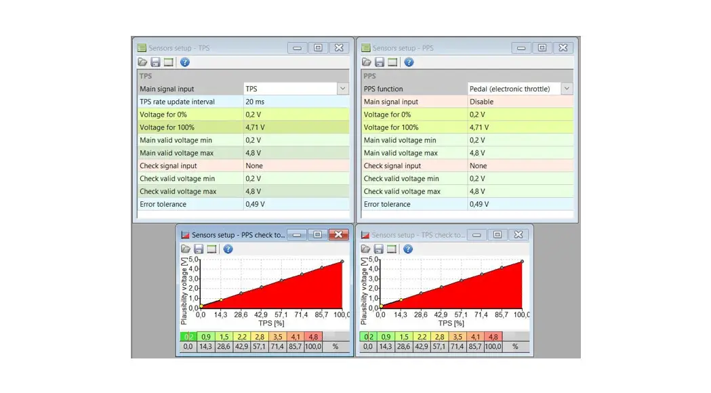Maximize the PPS check table window
The image size is (711, 393).
coord(317,234)
